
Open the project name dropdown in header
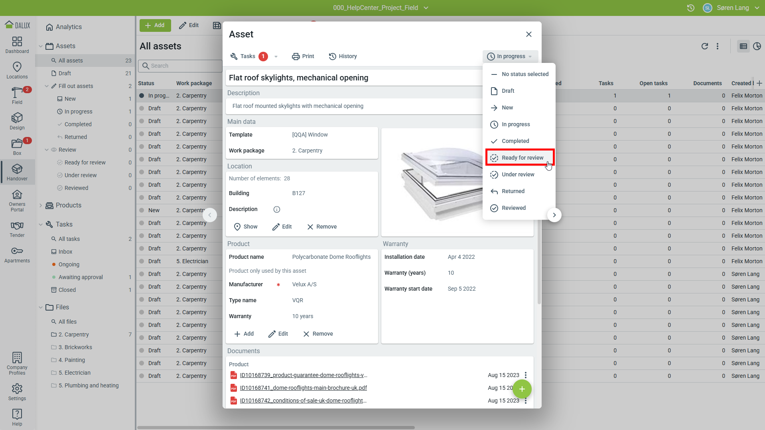(x=426, y=8)
